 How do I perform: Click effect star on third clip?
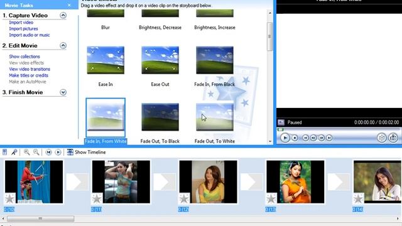pyautogui.click(x=184, y=198)
